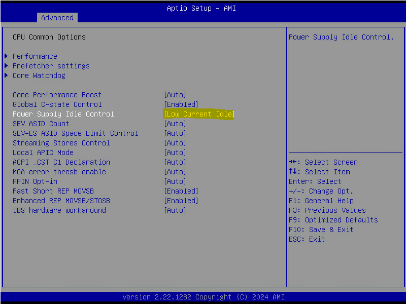Toggle Enhanced REP MOVSB/STOSB [Enabled] value
The image size is (406, 304).
tap(181, 201)
